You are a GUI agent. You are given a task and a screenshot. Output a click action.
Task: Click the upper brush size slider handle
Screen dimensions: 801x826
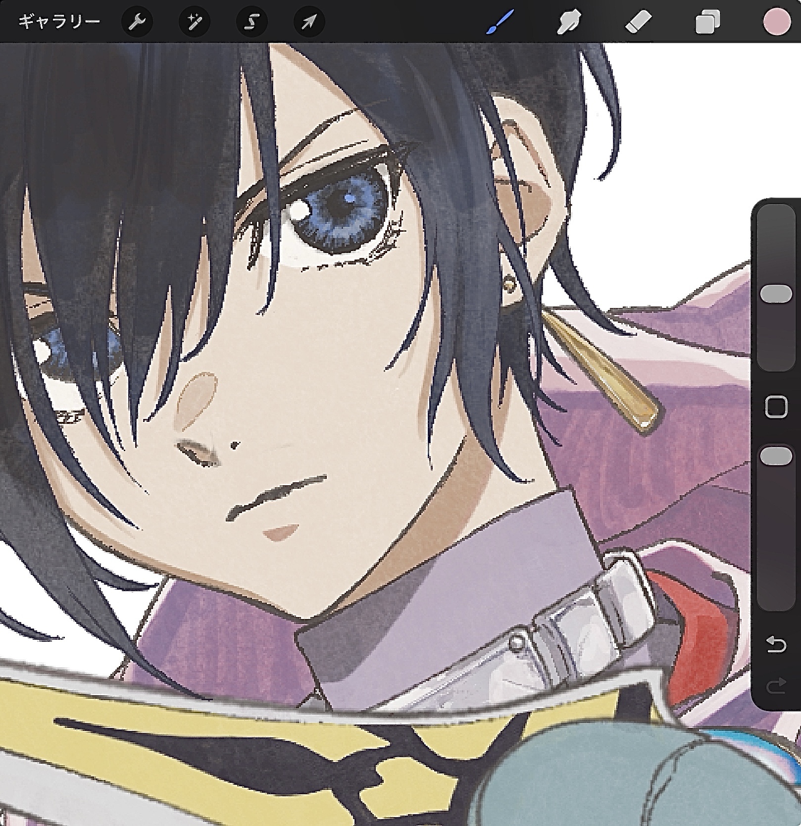[776, 294]
